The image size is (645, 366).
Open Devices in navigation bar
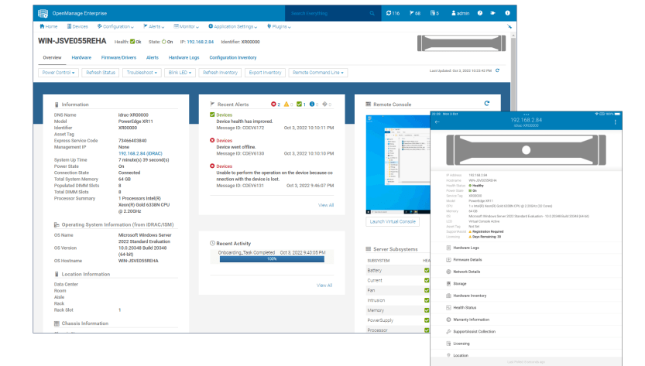click(77, 26)
